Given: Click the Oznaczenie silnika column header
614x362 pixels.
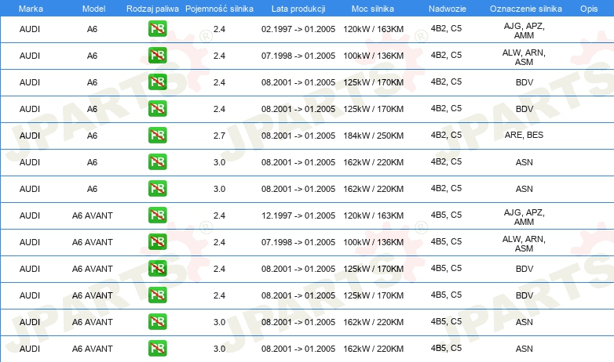Looking at the screenshot, I should point(526,9).
